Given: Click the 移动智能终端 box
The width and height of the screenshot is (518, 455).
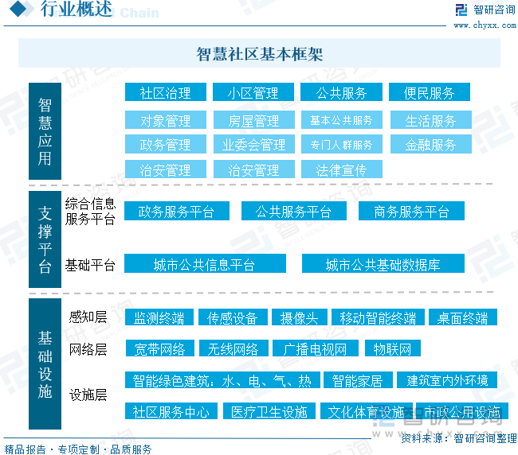Looking at the screenshot, I should 378,317.
